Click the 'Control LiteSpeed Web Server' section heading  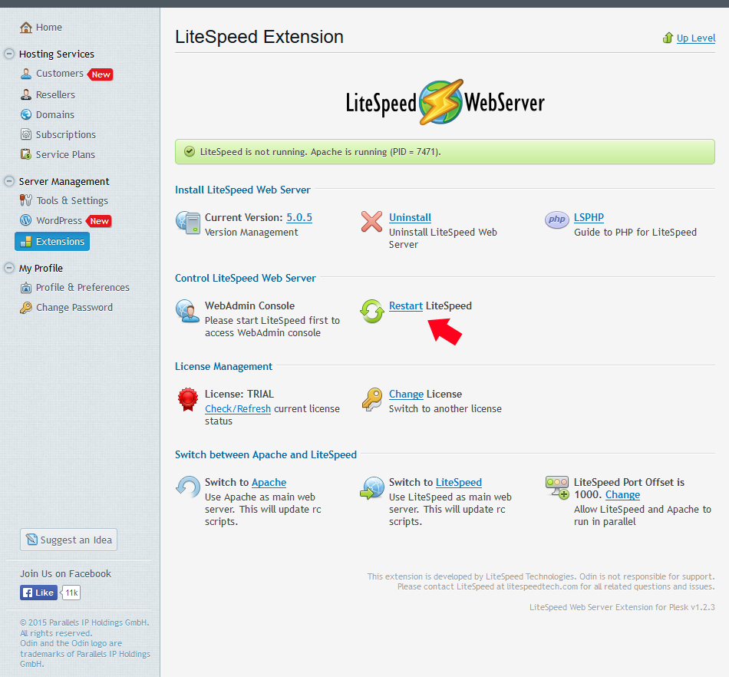pos(246,278)
